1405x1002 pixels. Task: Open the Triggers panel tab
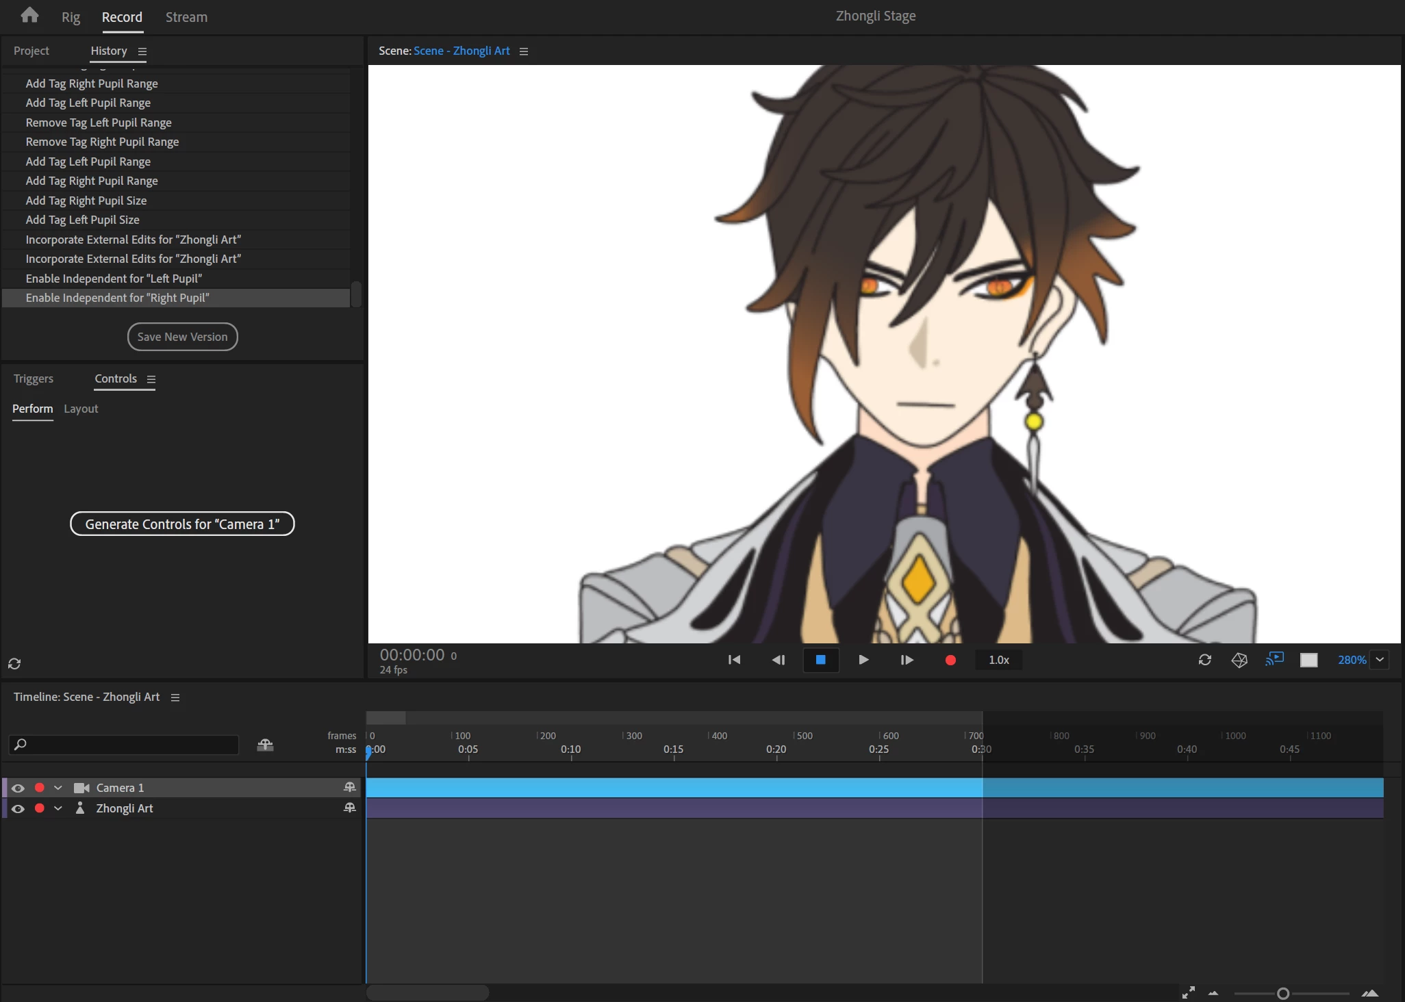(33, 378)
